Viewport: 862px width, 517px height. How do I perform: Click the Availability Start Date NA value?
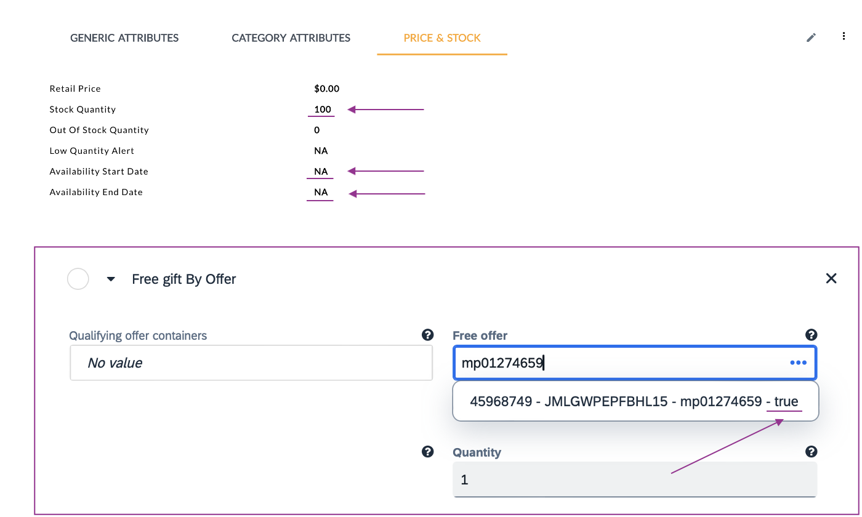pos(321,172)
